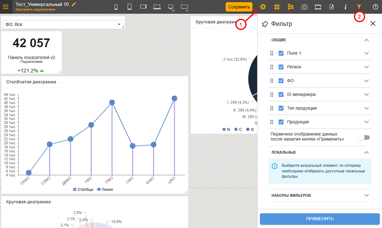Enable primary data display after Apply toggle
Viewport: 382px width, 228px height.
[x=364, y=137]
